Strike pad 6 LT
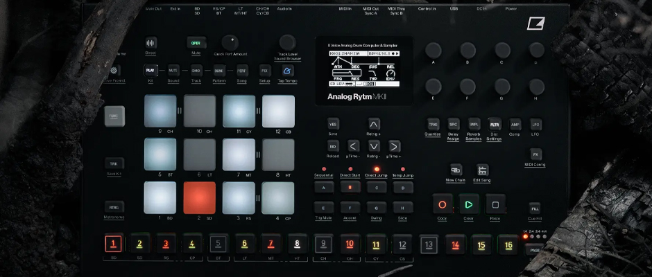 (200, 154)
